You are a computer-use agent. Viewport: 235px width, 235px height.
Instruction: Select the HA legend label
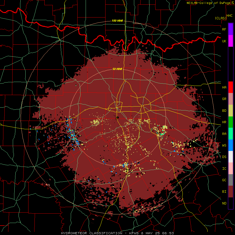click(x=224, y=87)
